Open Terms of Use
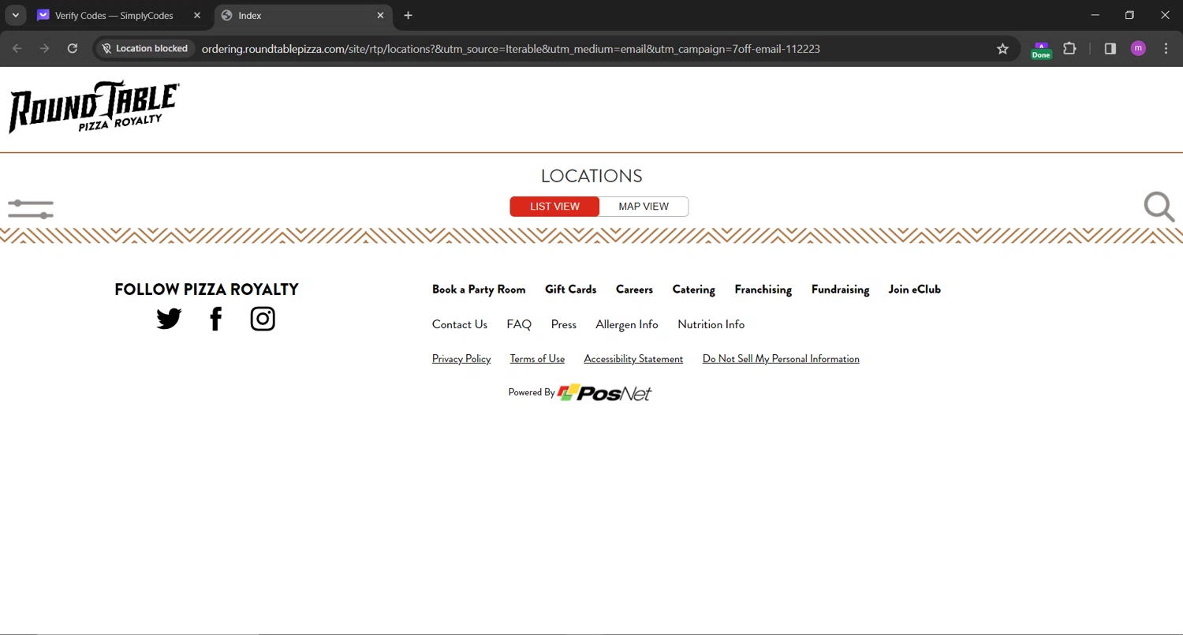Image resolution: width=1183 pixels, height=635 pixels. click(x=537, y=359)
